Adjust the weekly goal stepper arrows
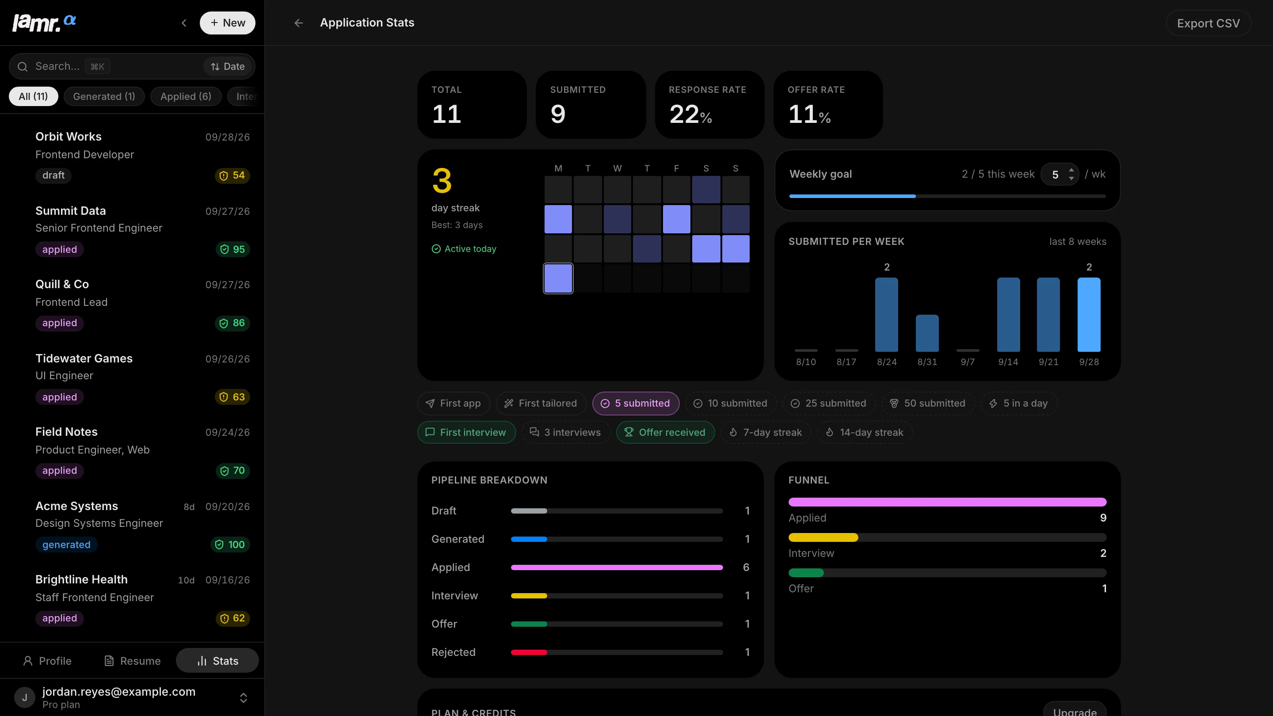The width and height of the screenshot is (1273, 716). click(x=1071, y=174)
